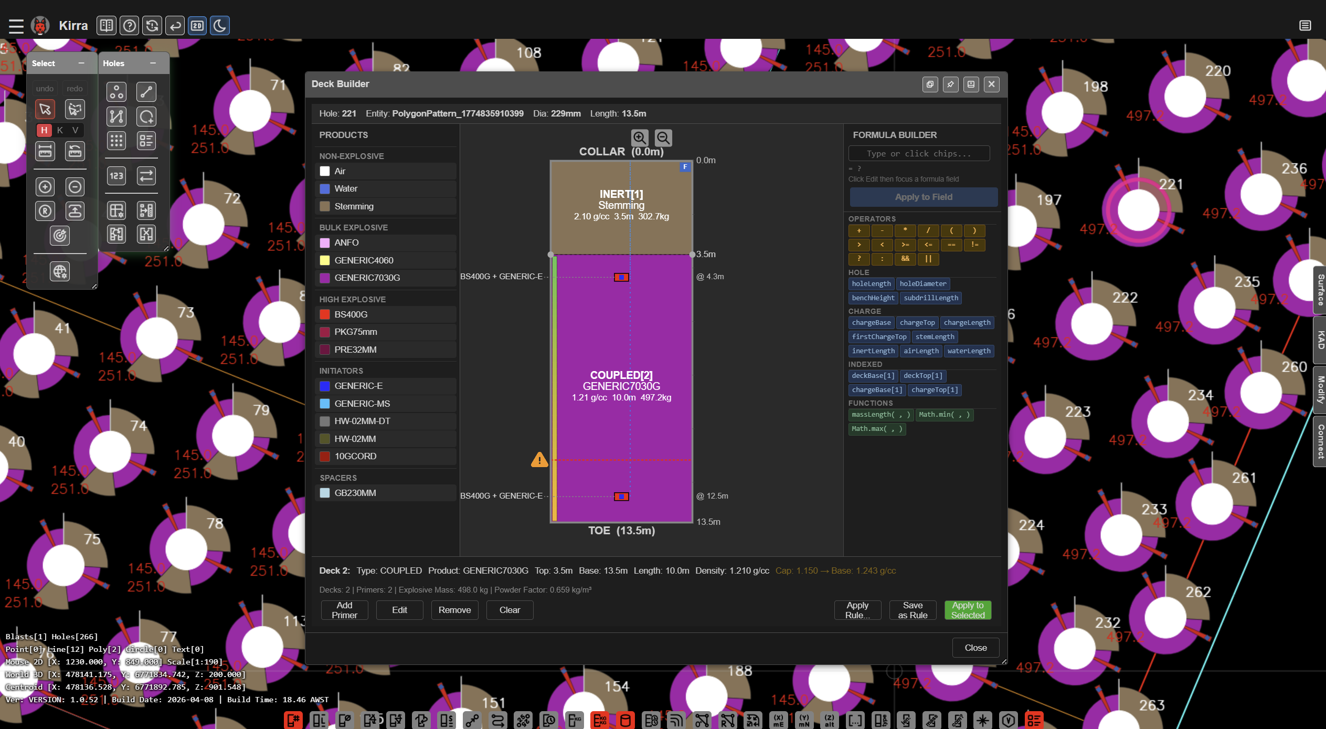Image resolution: width=1326 pixels, height=729 pixels.
Task: Insert the holeLength formula chip
Action: (x=871, y=284)
